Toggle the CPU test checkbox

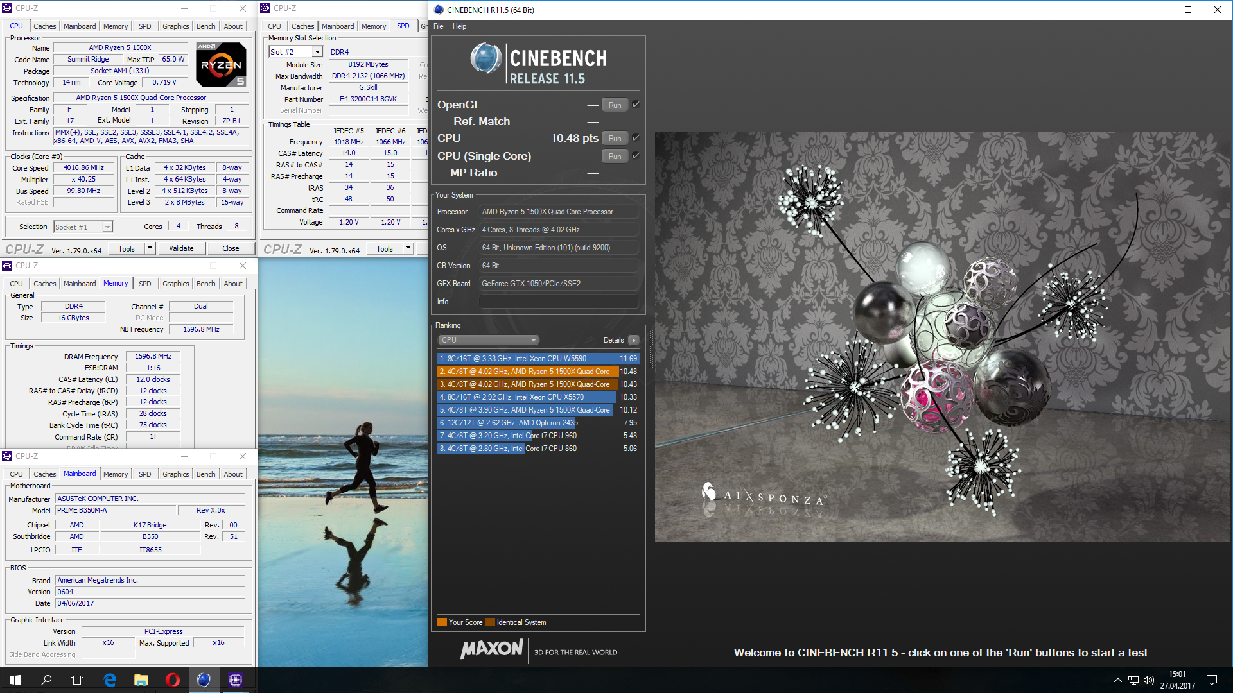[x=636, y=138]
